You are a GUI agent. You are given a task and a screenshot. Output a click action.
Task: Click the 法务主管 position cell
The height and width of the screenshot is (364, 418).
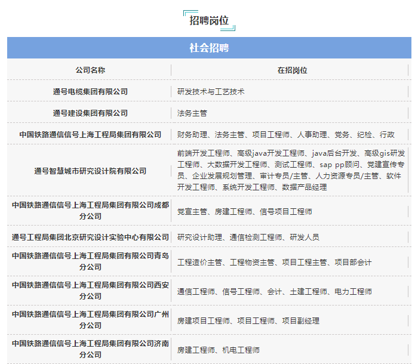click(192, 113)
